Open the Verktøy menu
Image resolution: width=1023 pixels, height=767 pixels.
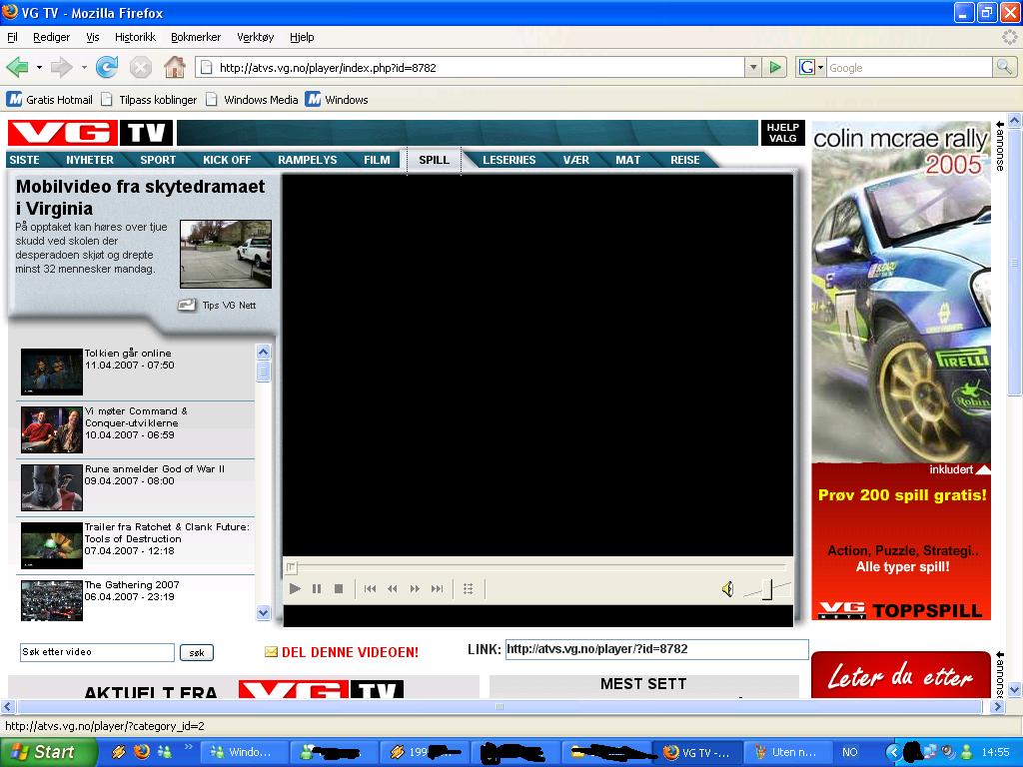tap(255, 37)
